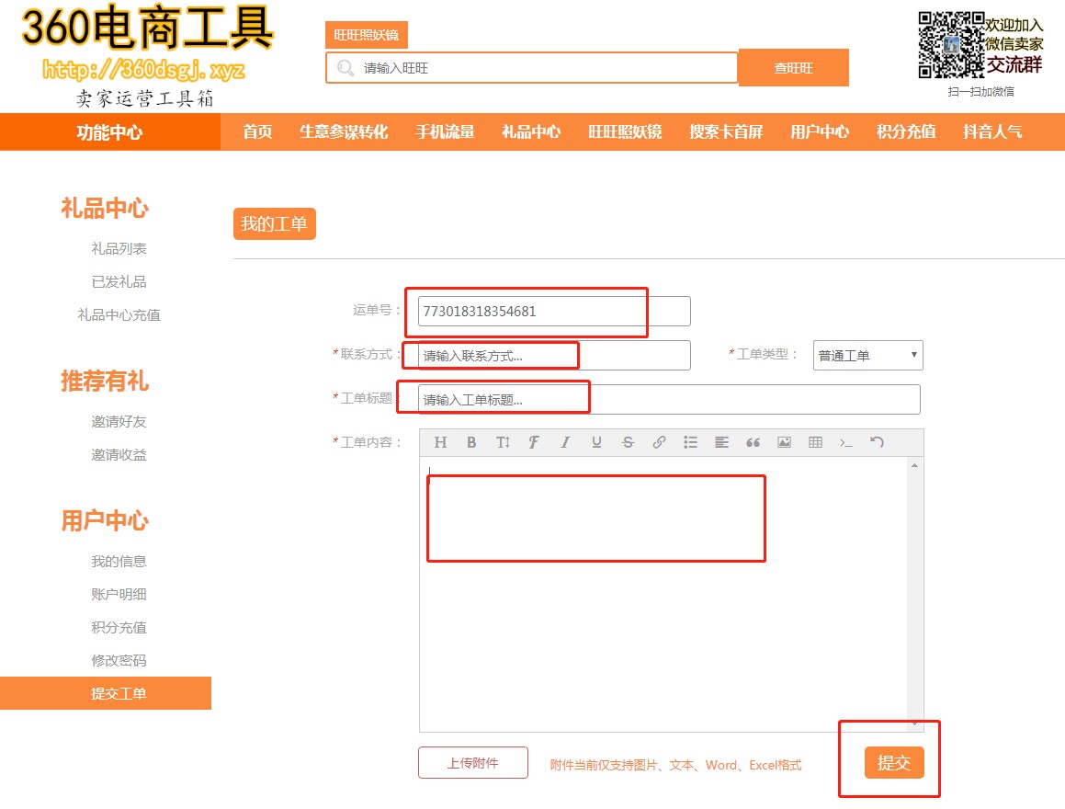Click the strikethrough icon
Screen dimensions: 1065x809
[628, 442]
